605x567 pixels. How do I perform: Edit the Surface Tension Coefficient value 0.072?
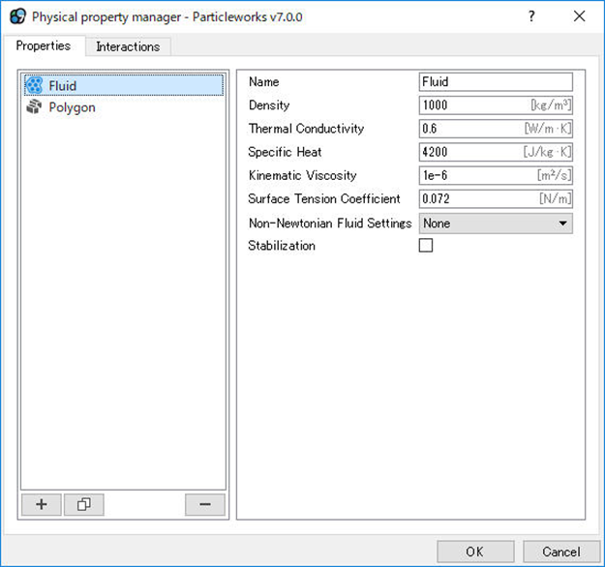[x=496, y=199]
